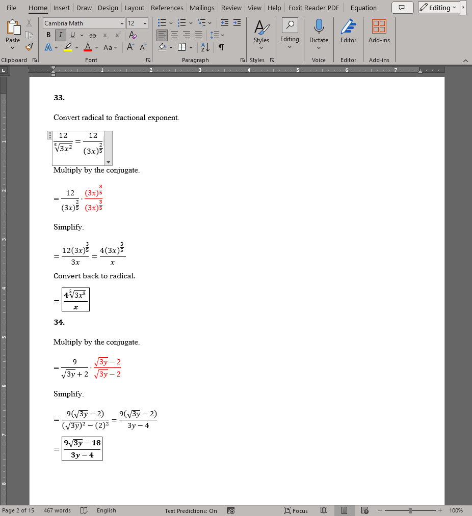Open the Editor proofing pane

(349, 32)
